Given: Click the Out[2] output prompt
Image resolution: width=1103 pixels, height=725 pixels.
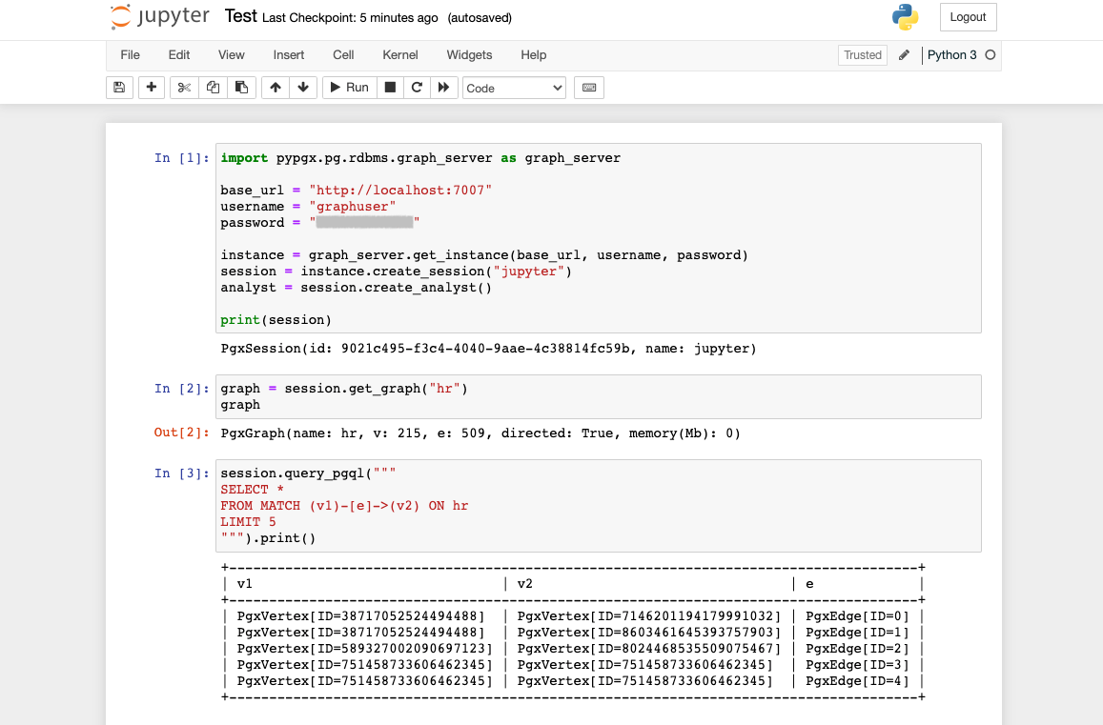Looking at the screenshot, I should (x=181, y=433).
